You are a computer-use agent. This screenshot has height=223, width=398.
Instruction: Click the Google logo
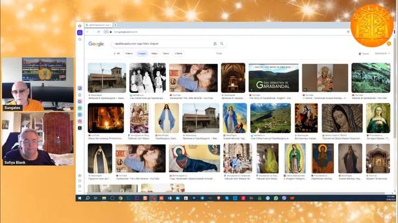point(96,44)
